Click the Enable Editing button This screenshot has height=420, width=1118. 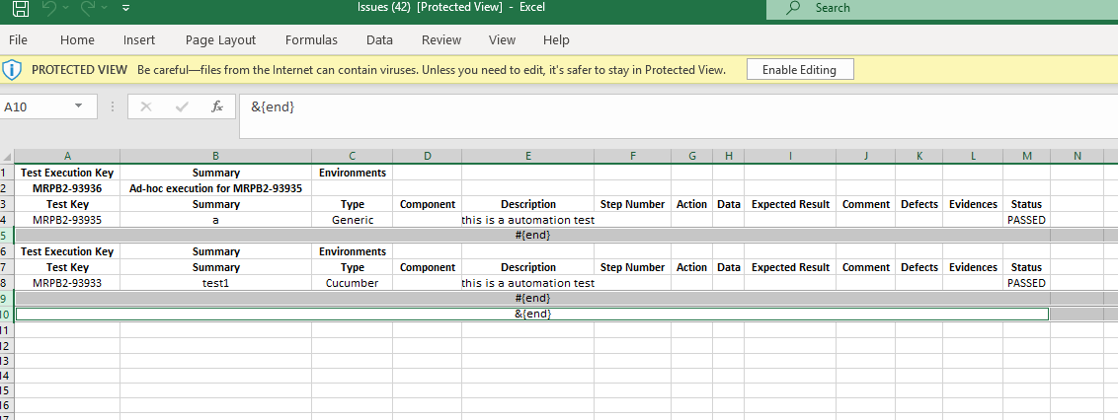(799, 70)
